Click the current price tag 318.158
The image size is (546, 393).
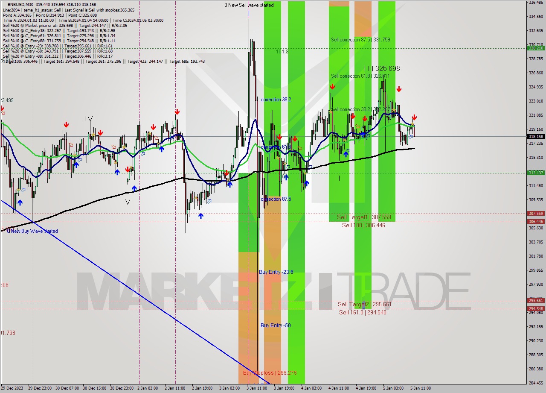tap(536, 137)
